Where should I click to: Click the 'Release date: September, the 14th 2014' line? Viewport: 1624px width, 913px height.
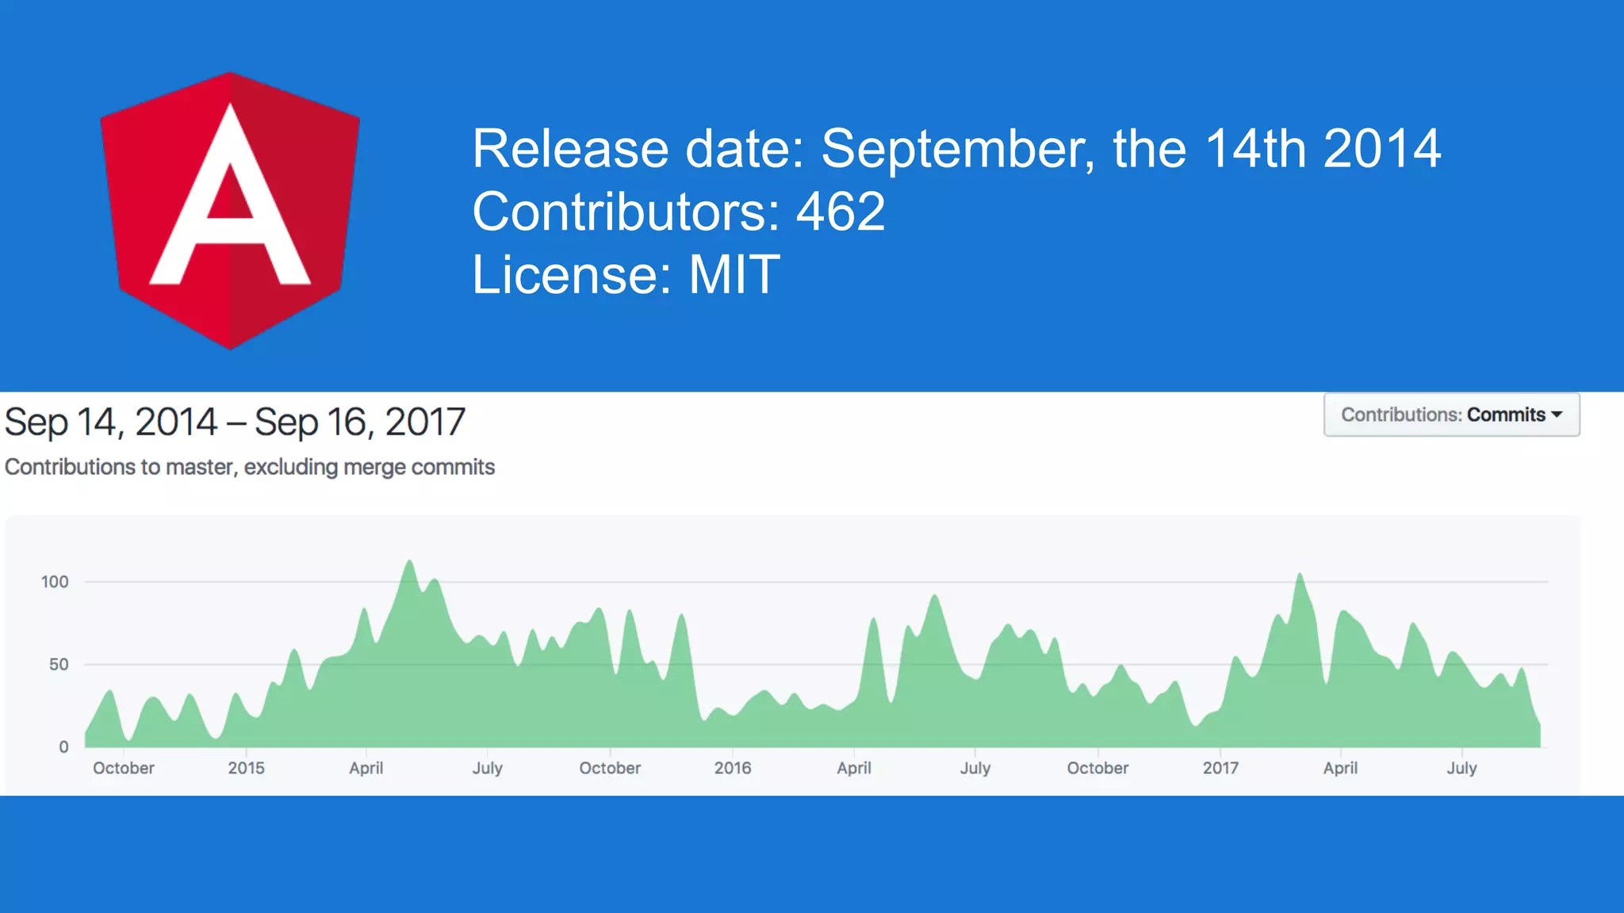(956, 148)
